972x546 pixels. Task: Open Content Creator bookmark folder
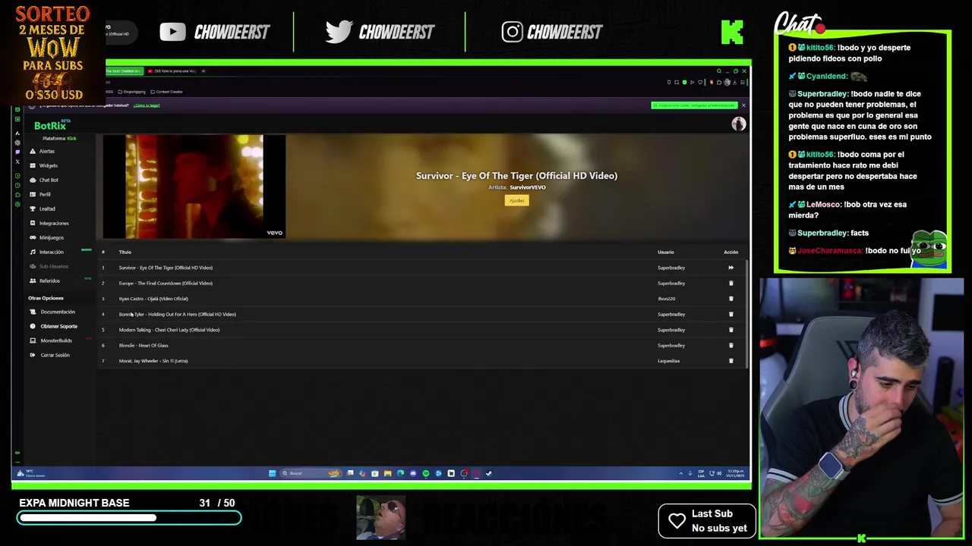166,92
